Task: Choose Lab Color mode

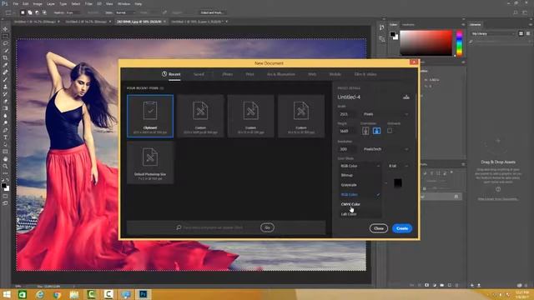Action: 360,214
